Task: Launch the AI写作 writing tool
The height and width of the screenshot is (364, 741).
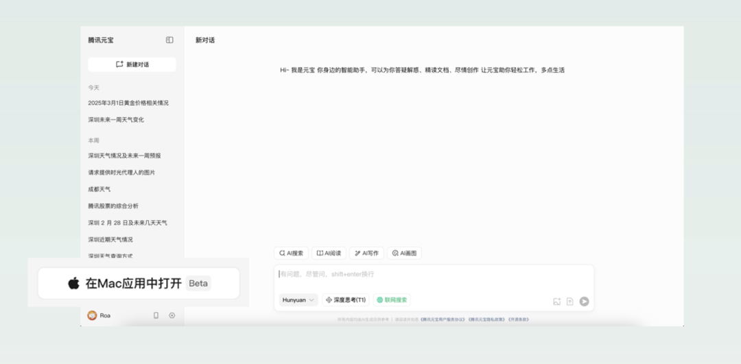Action: [366, 253]
